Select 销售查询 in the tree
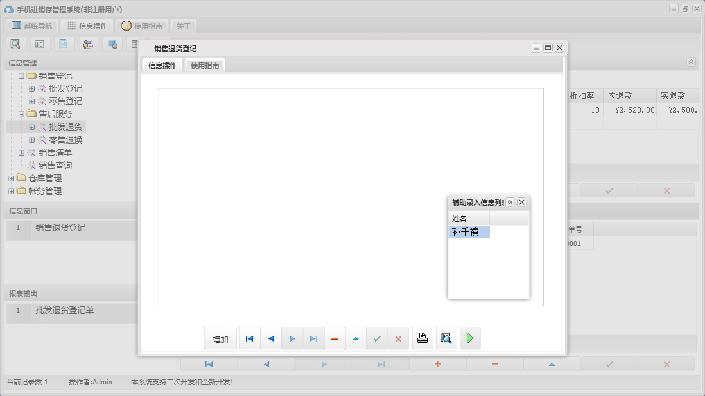The width and height of the screenshot is (705, 396). 55,165
